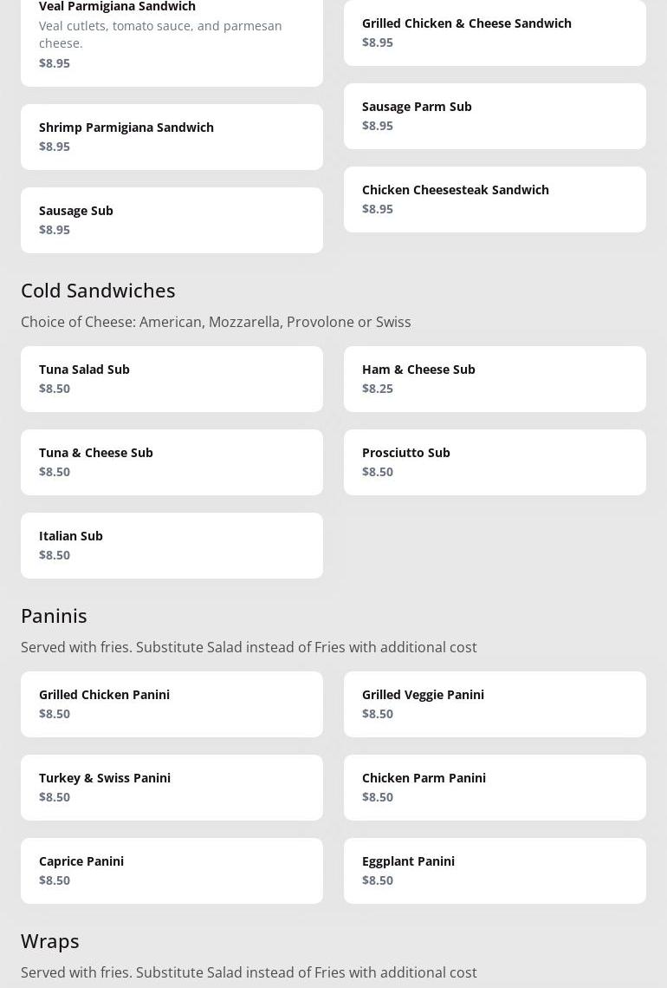Add the Tuna Salad Sub

click(172, 378)
